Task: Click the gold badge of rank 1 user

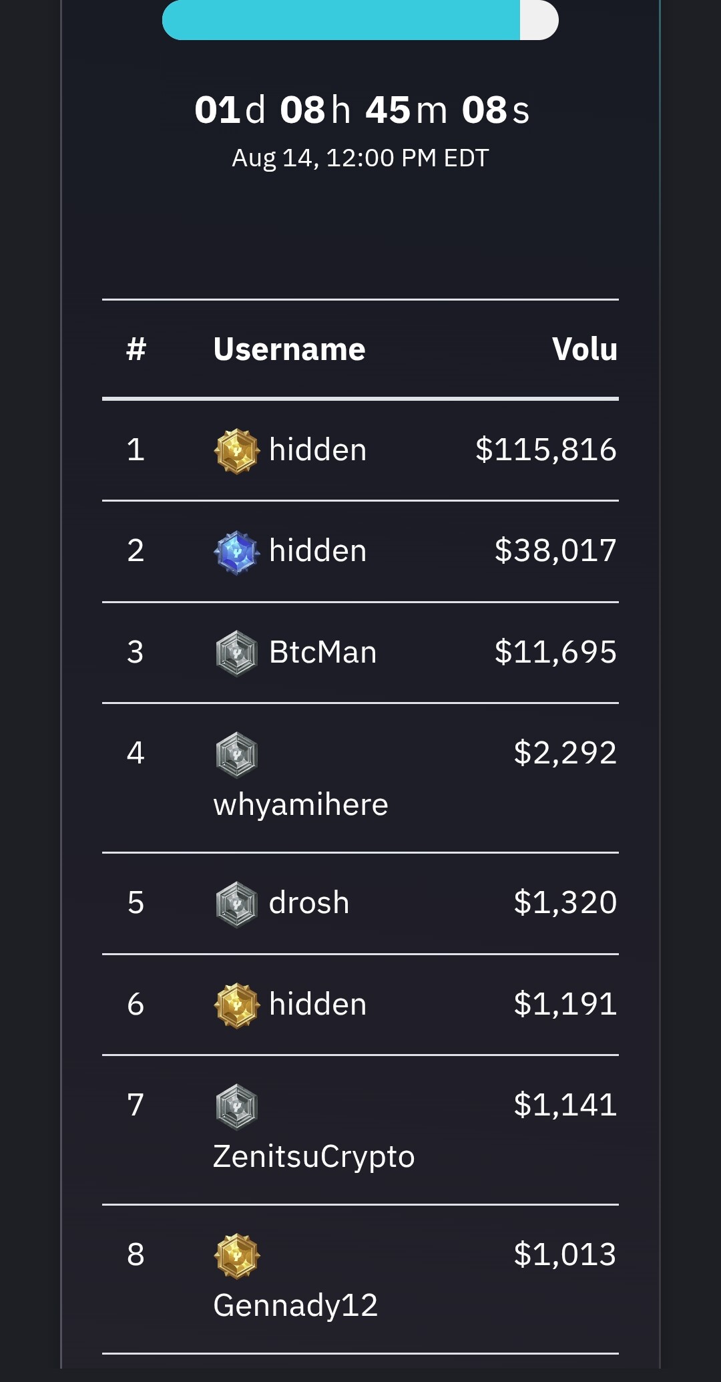Action: tap(236, 452)
